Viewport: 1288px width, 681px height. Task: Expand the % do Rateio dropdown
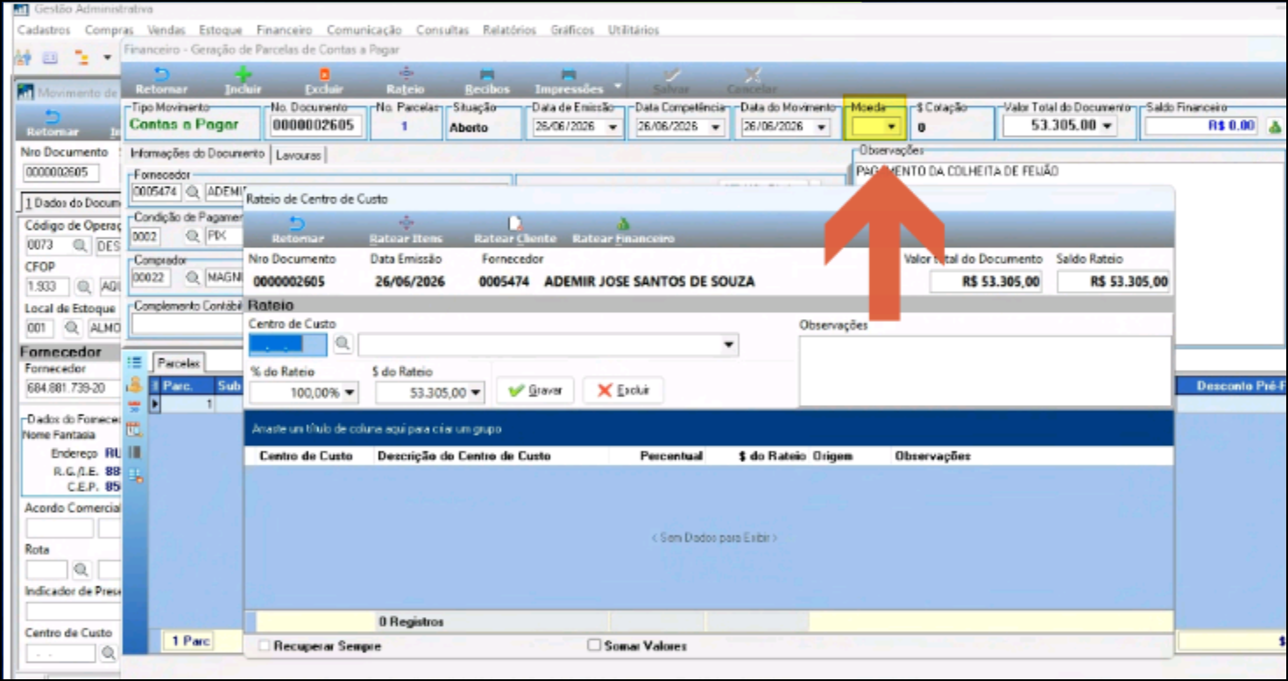[350, 393]
